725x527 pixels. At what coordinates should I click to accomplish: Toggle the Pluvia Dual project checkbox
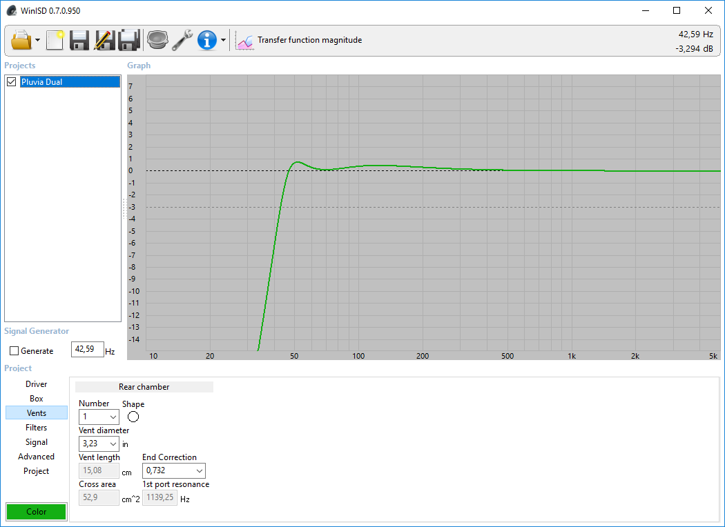pos(12,82)
